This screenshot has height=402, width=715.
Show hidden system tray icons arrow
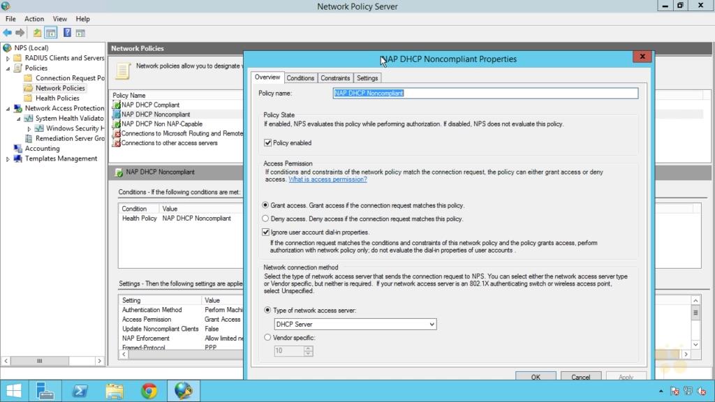coord(661,391)
